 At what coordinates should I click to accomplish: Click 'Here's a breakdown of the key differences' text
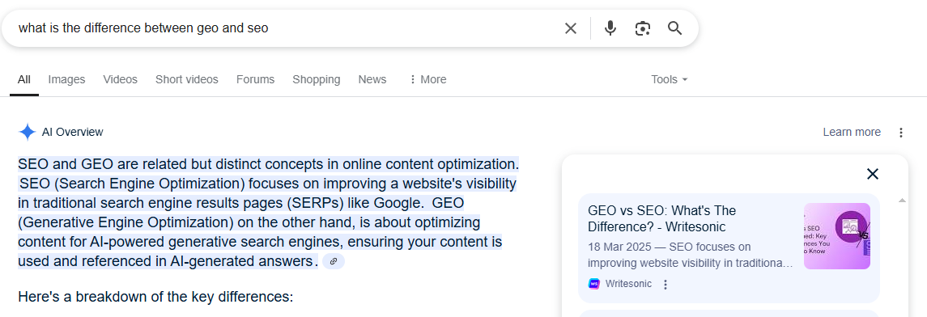click(x=155, y=296)
